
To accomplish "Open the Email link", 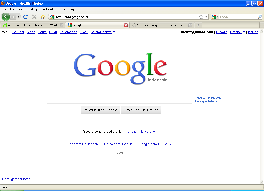I will tap(84, 32).
